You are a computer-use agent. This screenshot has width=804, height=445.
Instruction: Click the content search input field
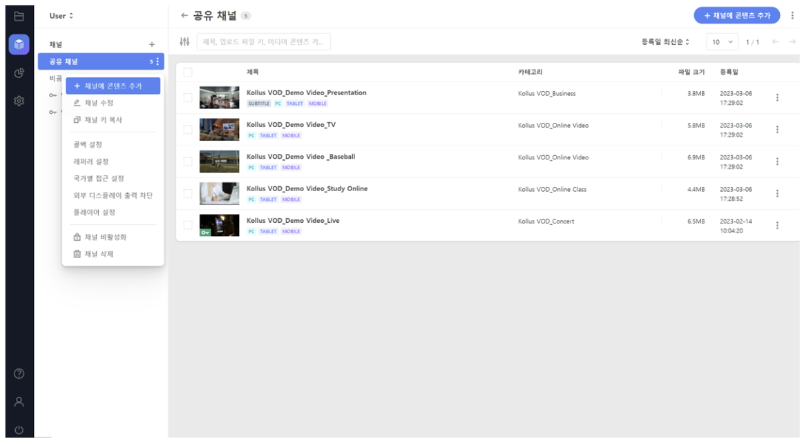coord(263,42)
